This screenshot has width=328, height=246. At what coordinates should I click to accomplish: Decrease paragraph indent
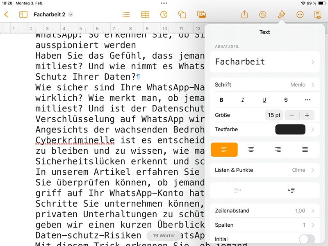tap(237, 190)
